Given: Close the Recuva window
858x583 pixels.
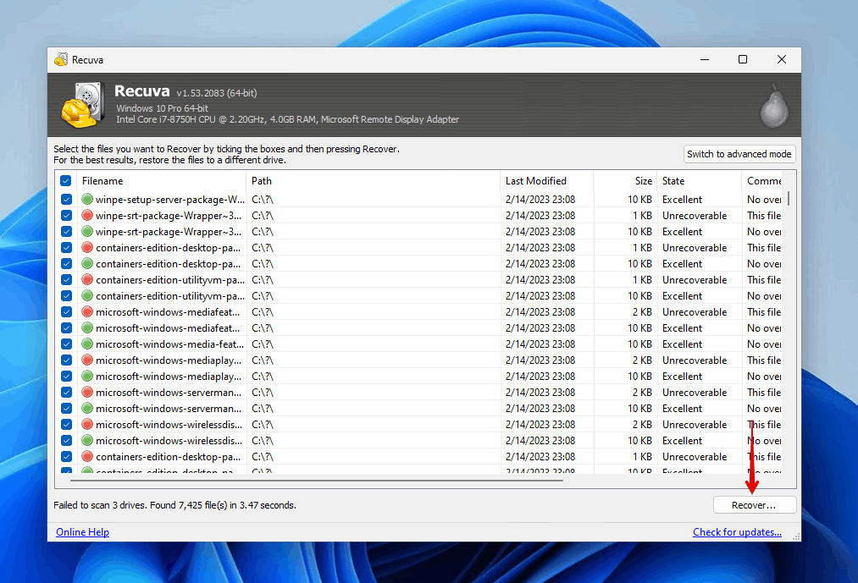Looking at the screenshot, I should pos(782,59).
